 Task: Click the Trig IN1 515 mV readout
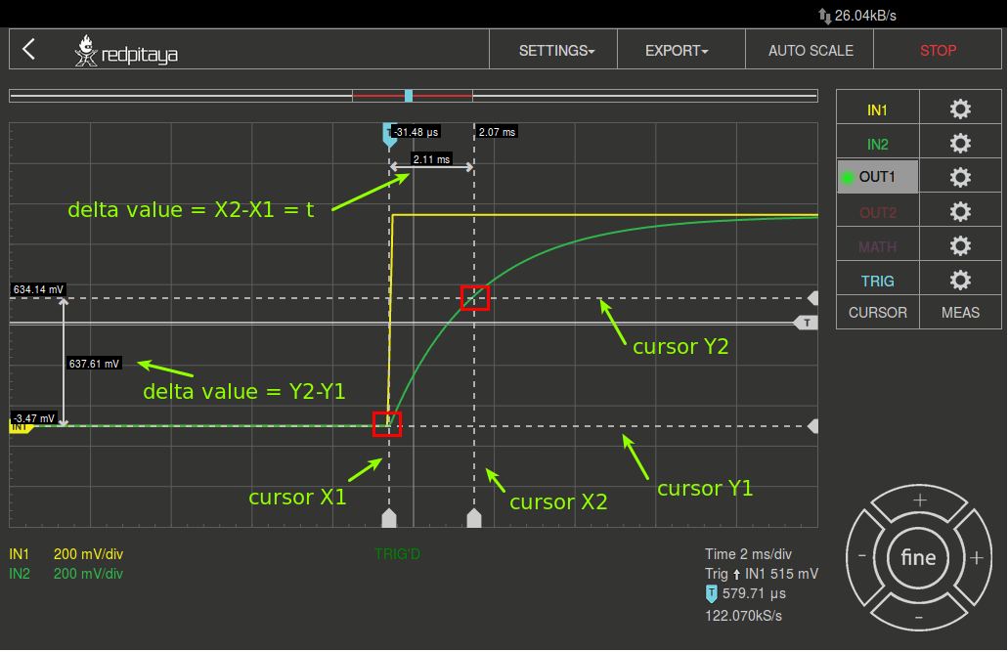point(762,574)
